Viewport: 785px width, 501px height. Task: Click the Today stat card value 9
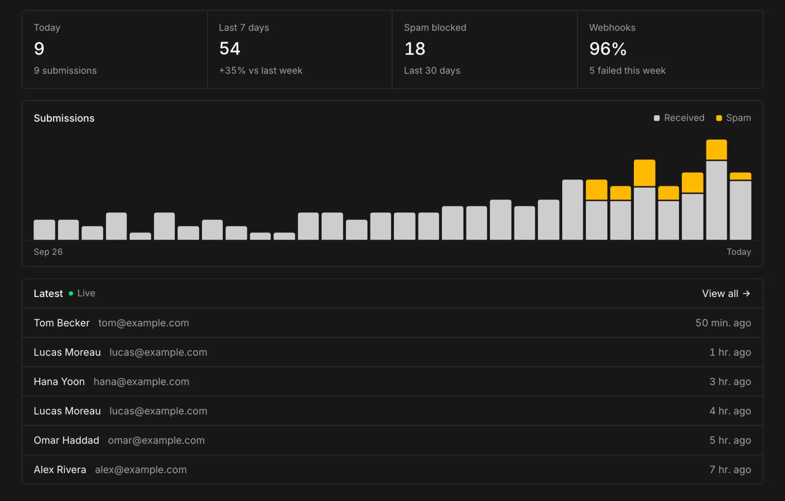point(39,49)
